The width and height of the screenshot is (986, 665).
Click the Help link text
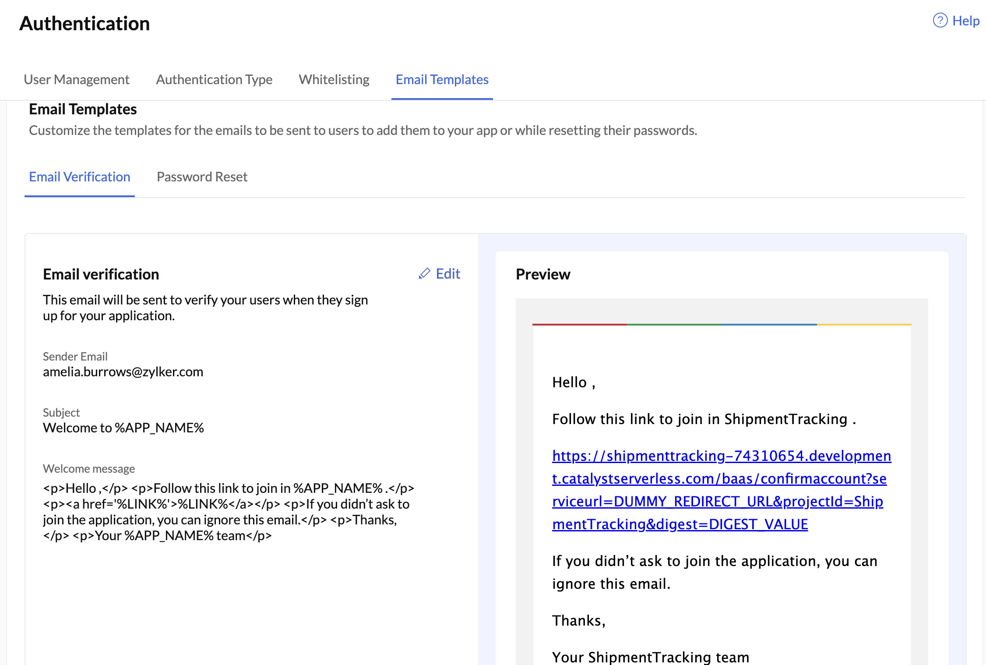(x=966, y=21)
